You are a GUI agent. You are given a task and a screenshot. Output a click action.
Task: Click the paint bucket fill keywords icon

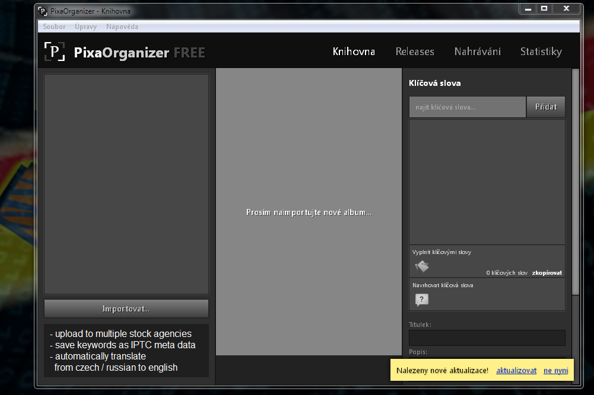pyautogui.click(x=422, y=266)
